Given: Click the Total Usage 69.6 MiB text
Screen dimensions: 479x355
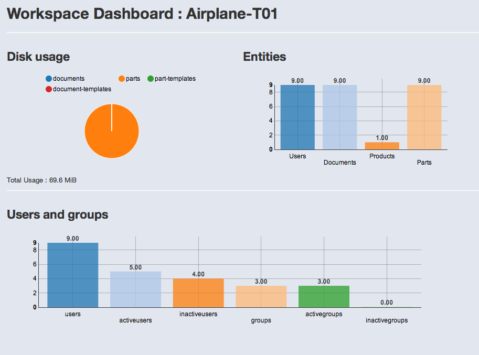Looking at the screenshot, I should pos(41,180).
